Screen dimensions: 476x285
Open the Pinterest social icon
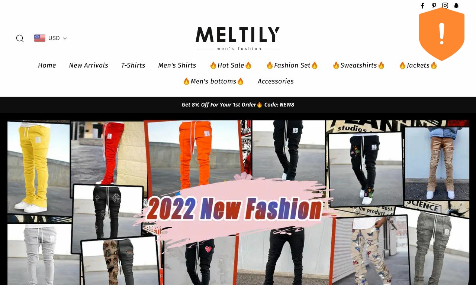point(434,6)
